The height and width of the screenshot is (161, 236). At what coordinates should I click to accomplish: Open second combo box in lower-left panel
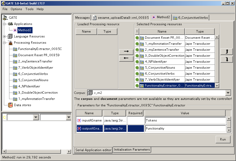69,117
